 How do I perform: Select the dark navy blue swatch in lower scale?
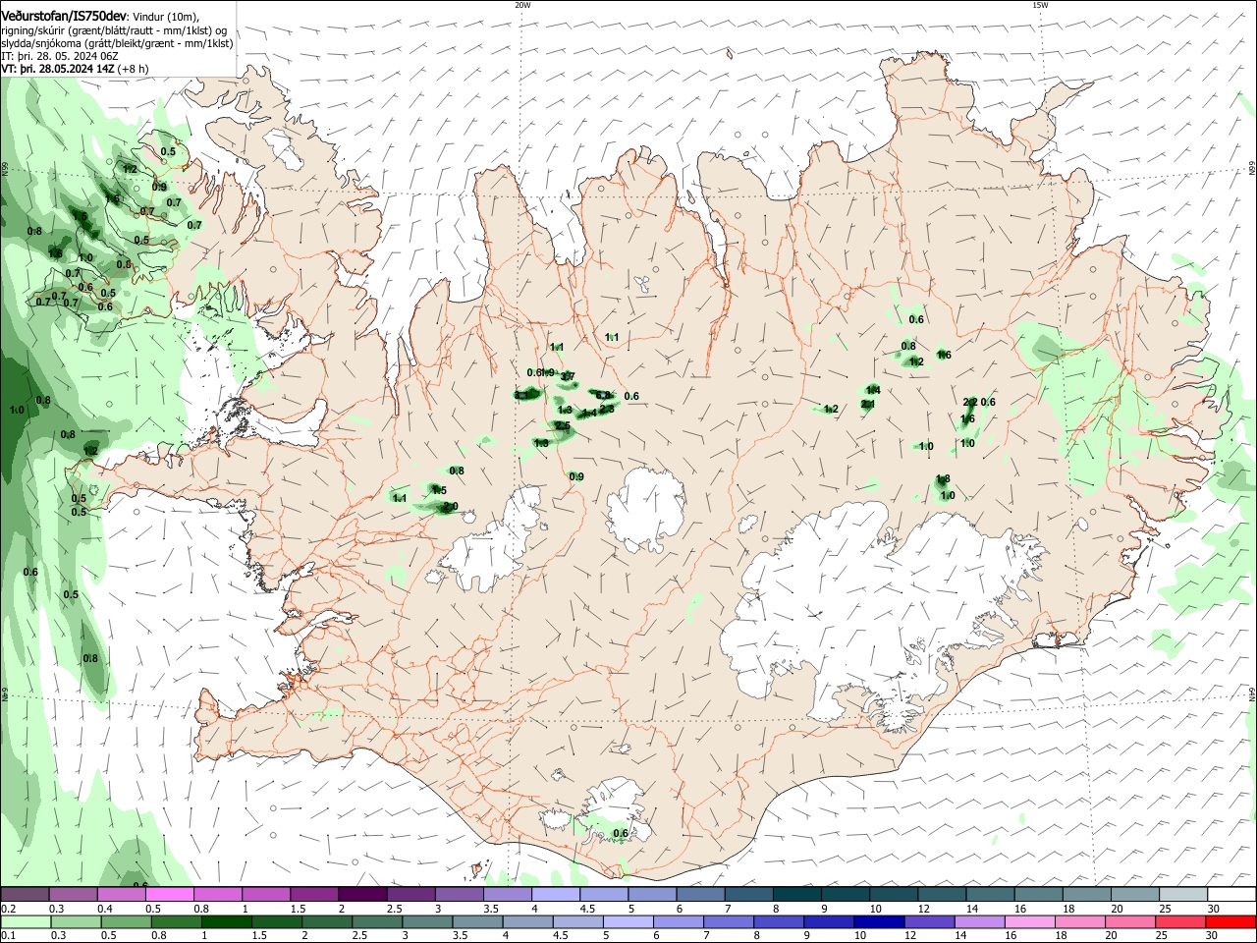pos(878,921)
